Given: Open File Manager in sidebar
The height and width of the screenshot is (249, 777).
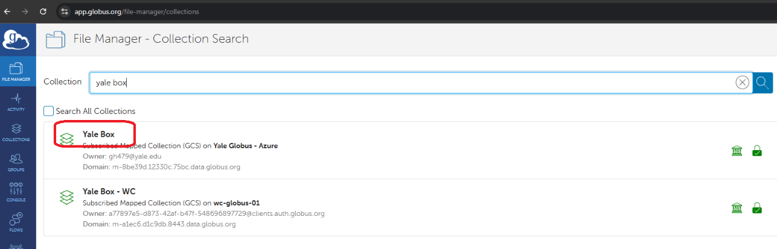Looking at the screenshot, I should 17,72.
